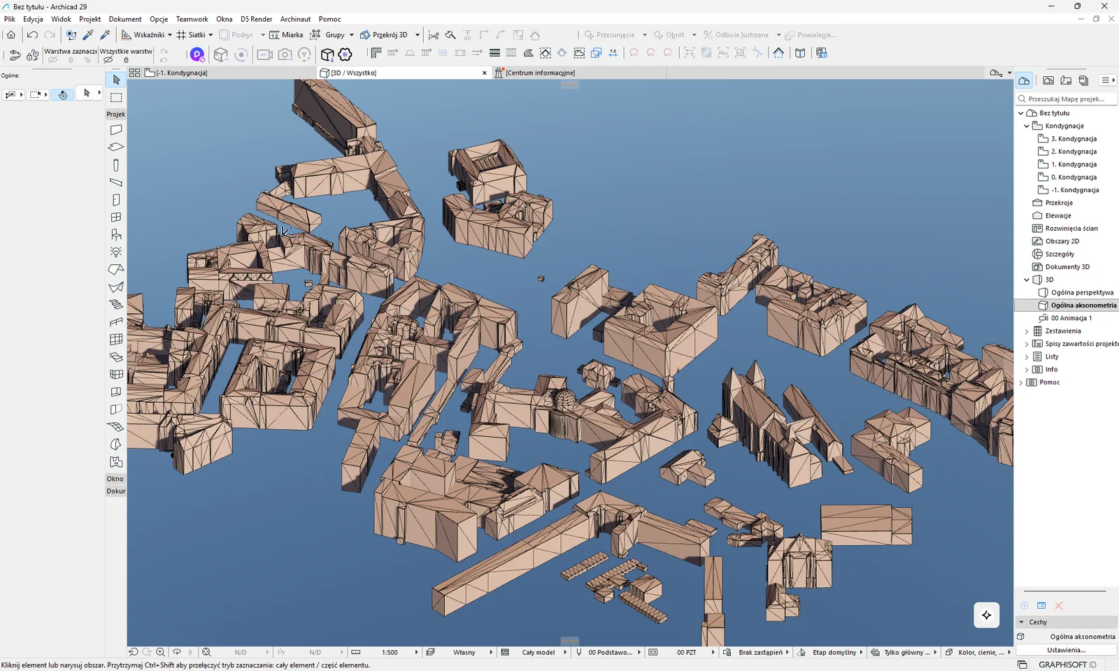Viewport: 1119px width, 671px height.
Task: Activate the syringe inject parameters tool
Action: (106, 35)
